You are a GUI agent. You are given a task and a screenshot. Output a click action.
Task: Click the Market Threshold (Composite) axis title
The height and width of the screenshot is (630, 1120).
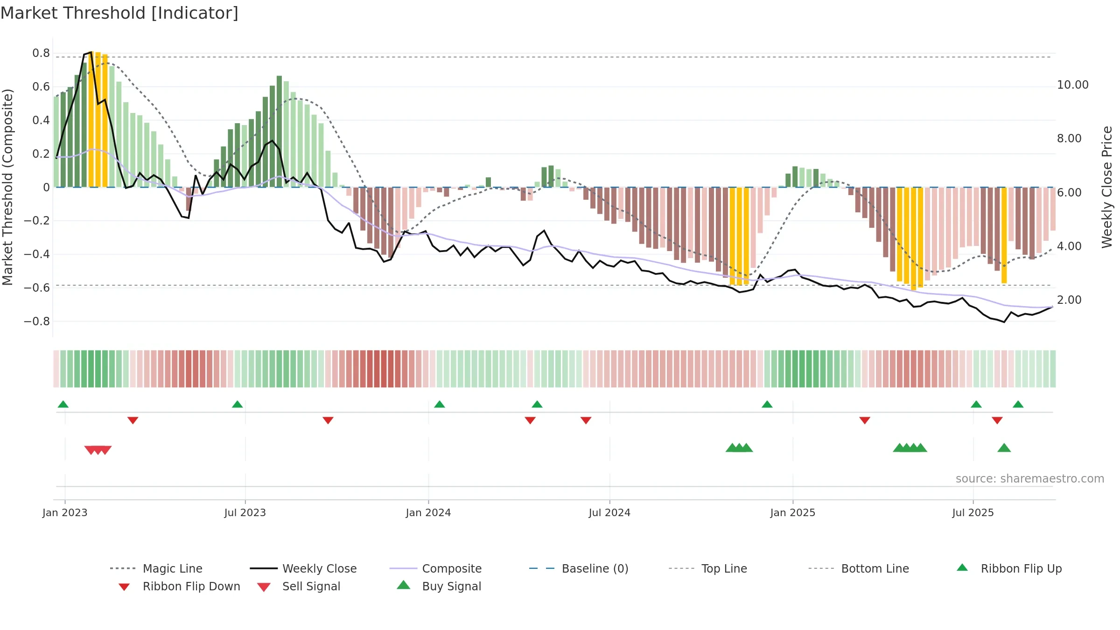click(x=7, y=187)
